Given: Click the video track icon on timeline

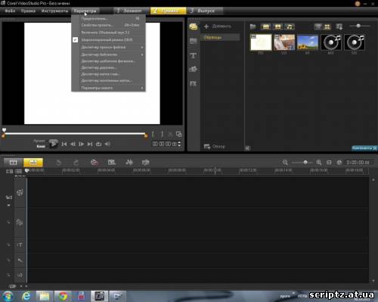Looking at the screenshot, I should [x=20, y=193].
